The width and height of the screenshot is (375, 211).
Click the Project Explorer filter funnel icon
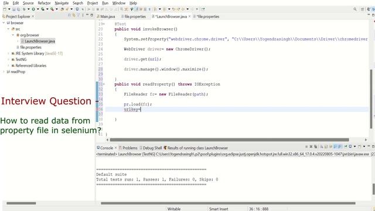tap(78, 15)
